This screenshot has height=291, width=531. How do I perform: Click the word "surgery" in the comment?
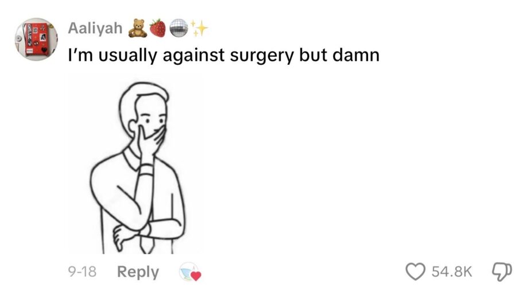(262, 56)
